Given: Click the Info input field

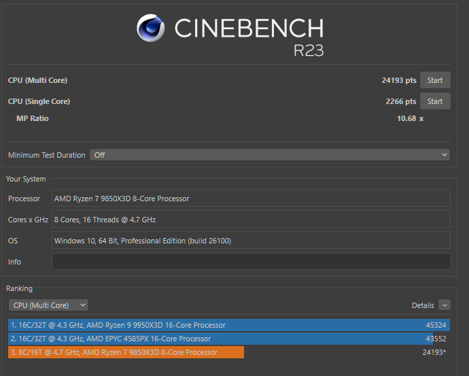Looking at the screenshot, I should point(251,262).
